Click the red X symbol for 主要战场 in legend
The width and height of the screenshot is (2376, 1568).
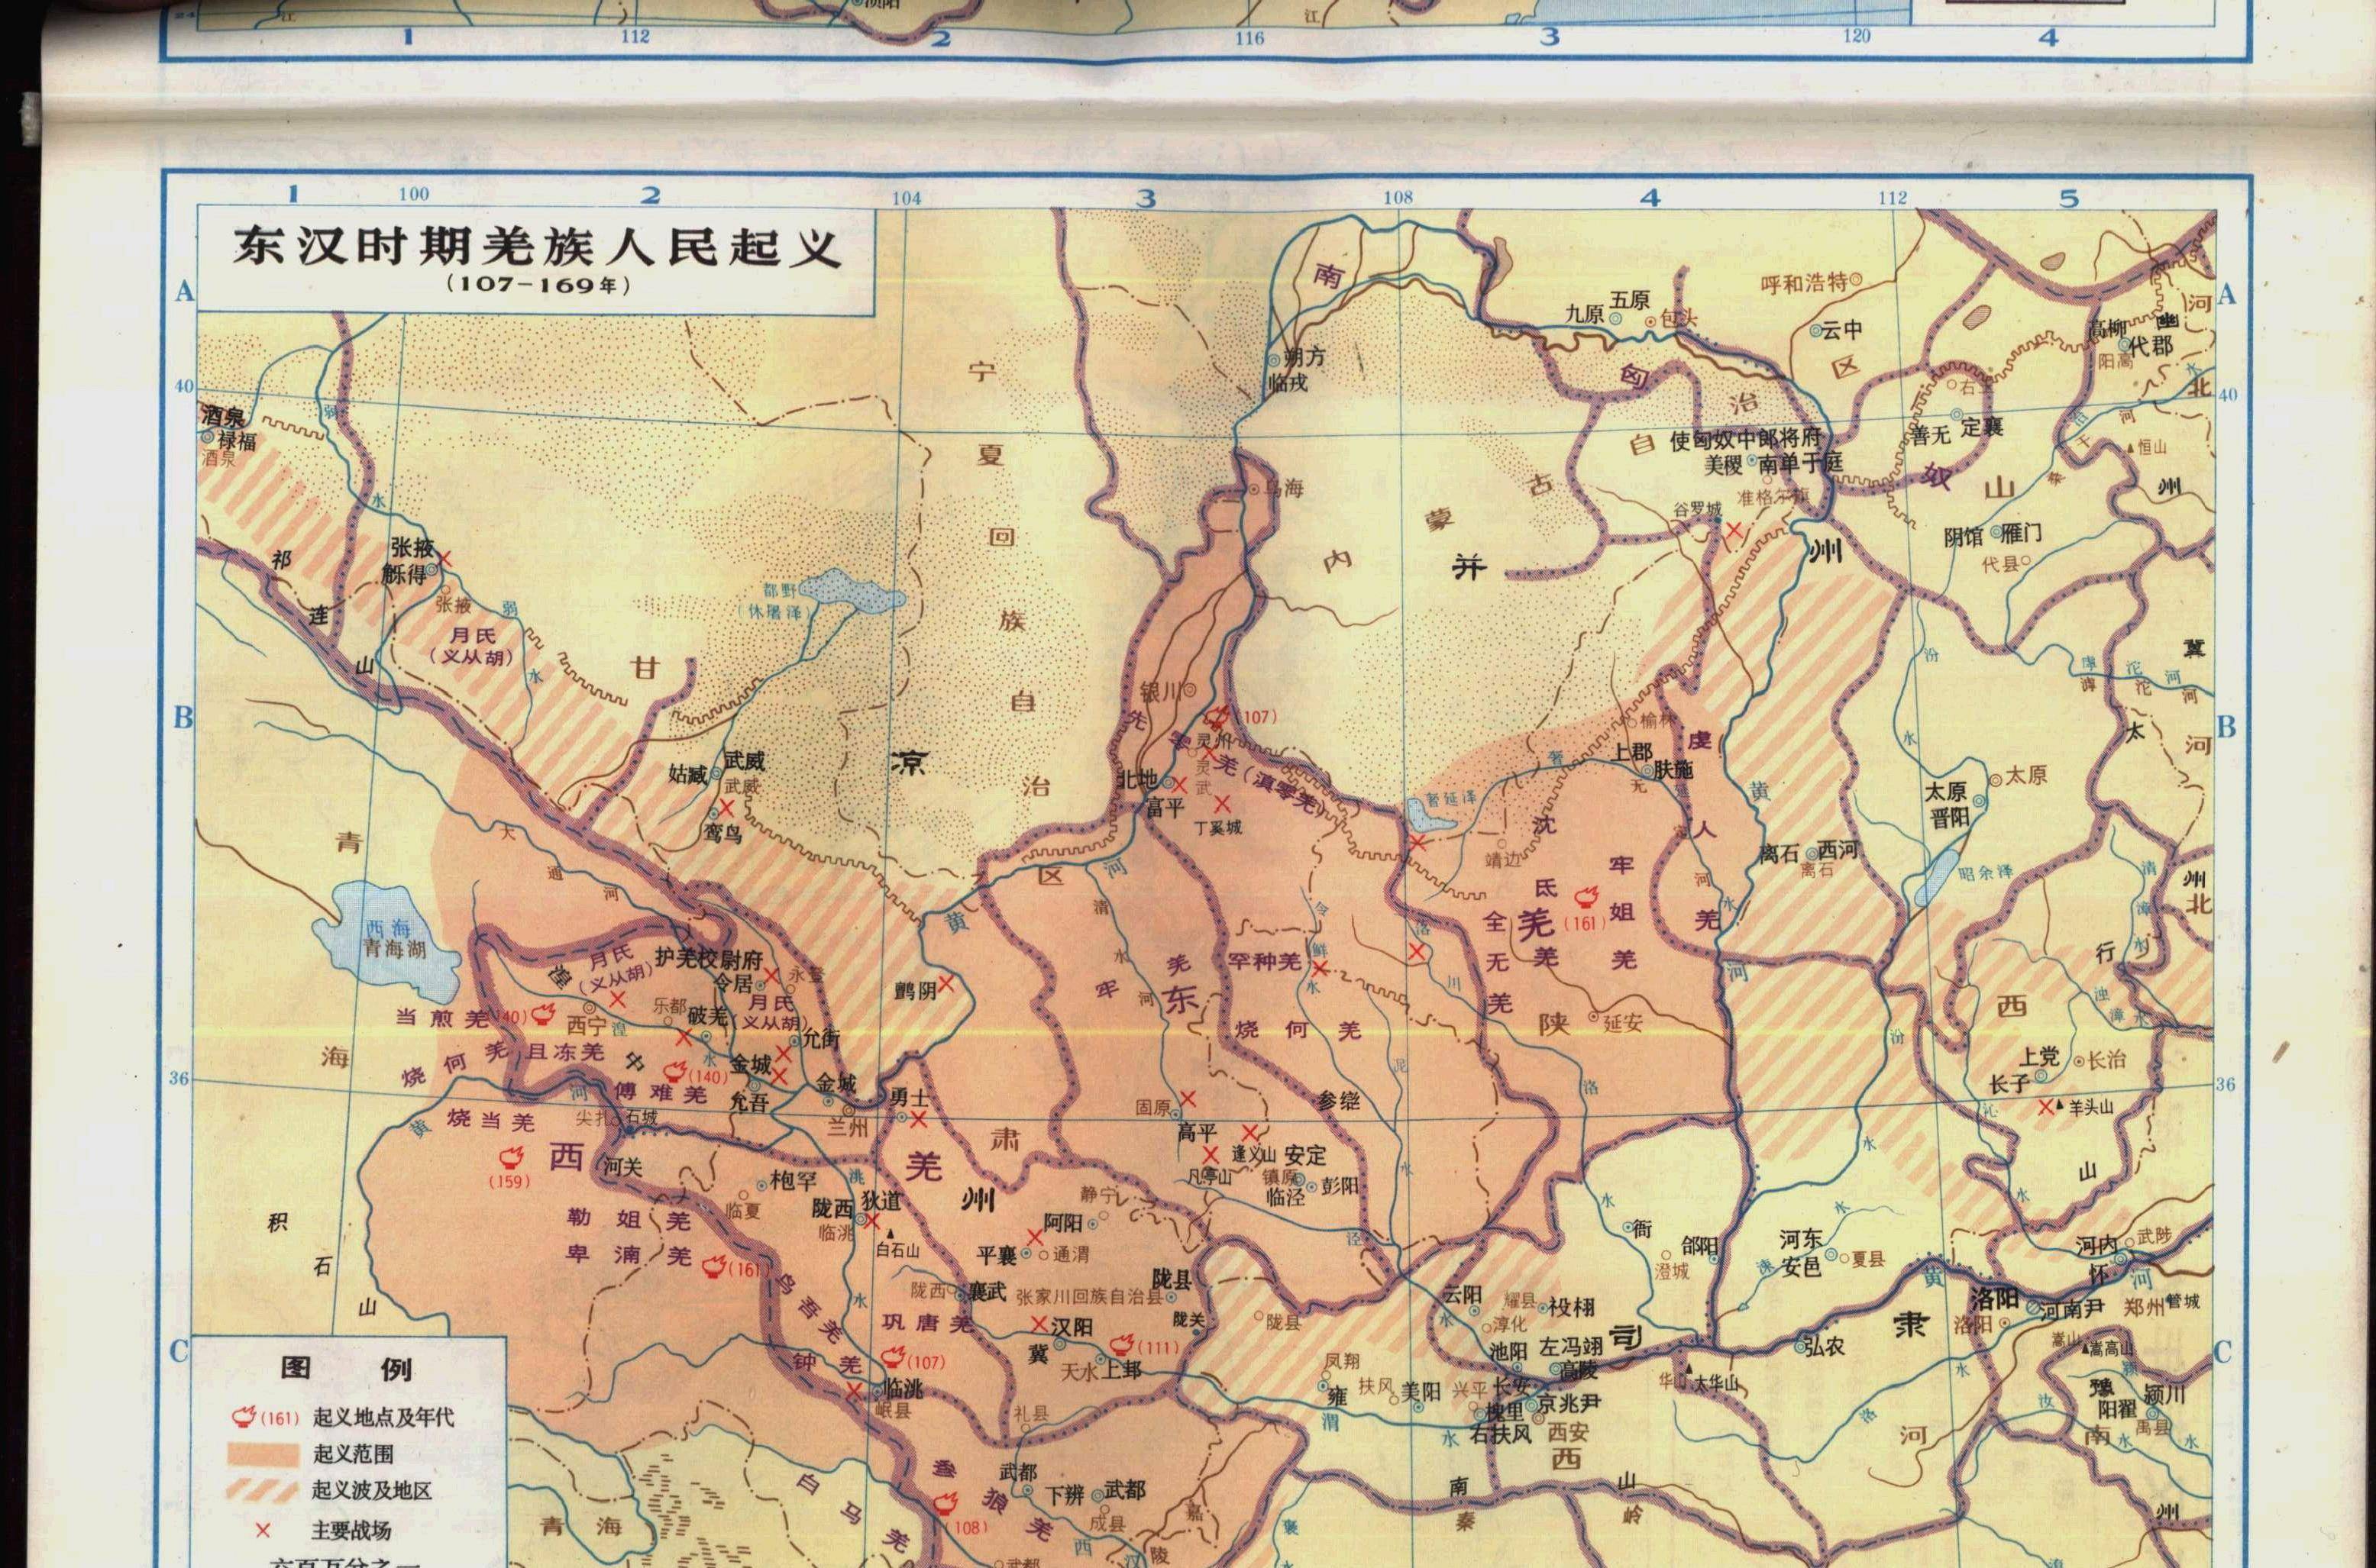point(264,1530)
